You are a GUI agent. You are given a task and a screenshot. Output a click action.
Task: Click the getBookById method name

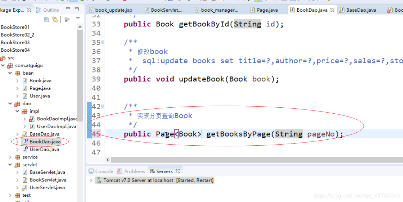[x=204, y=24]
